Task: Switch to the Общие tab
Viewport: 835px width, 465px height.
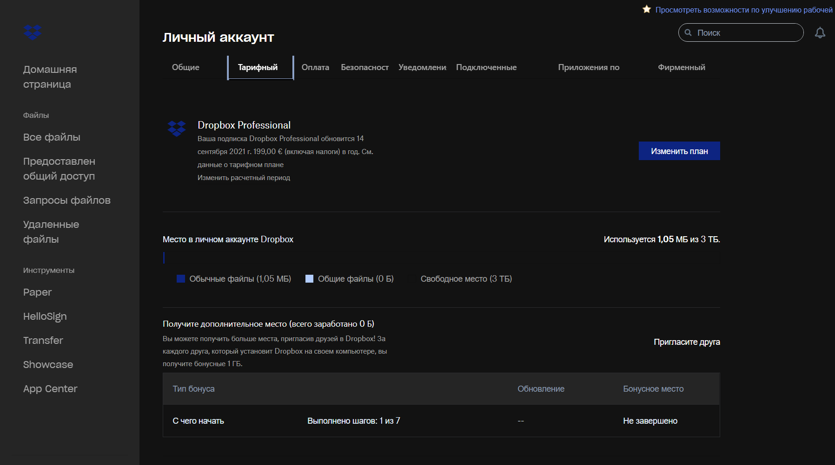Action: tap(186, 67)
